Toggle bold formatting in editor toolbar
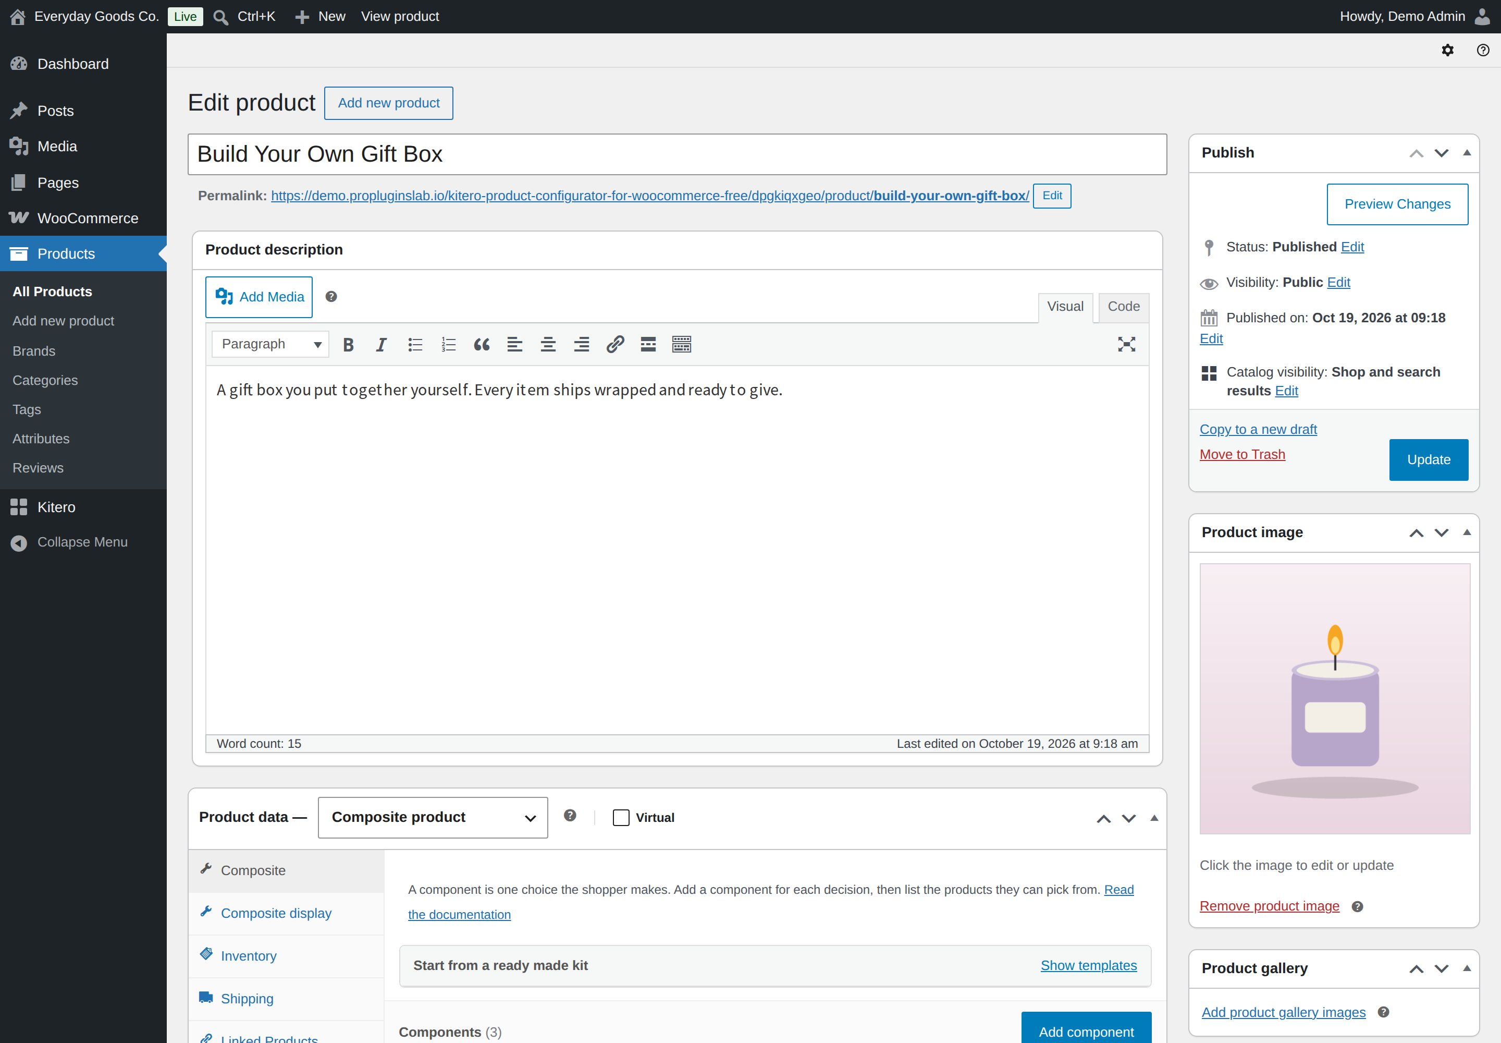1501x1043 pixels. 348,344
